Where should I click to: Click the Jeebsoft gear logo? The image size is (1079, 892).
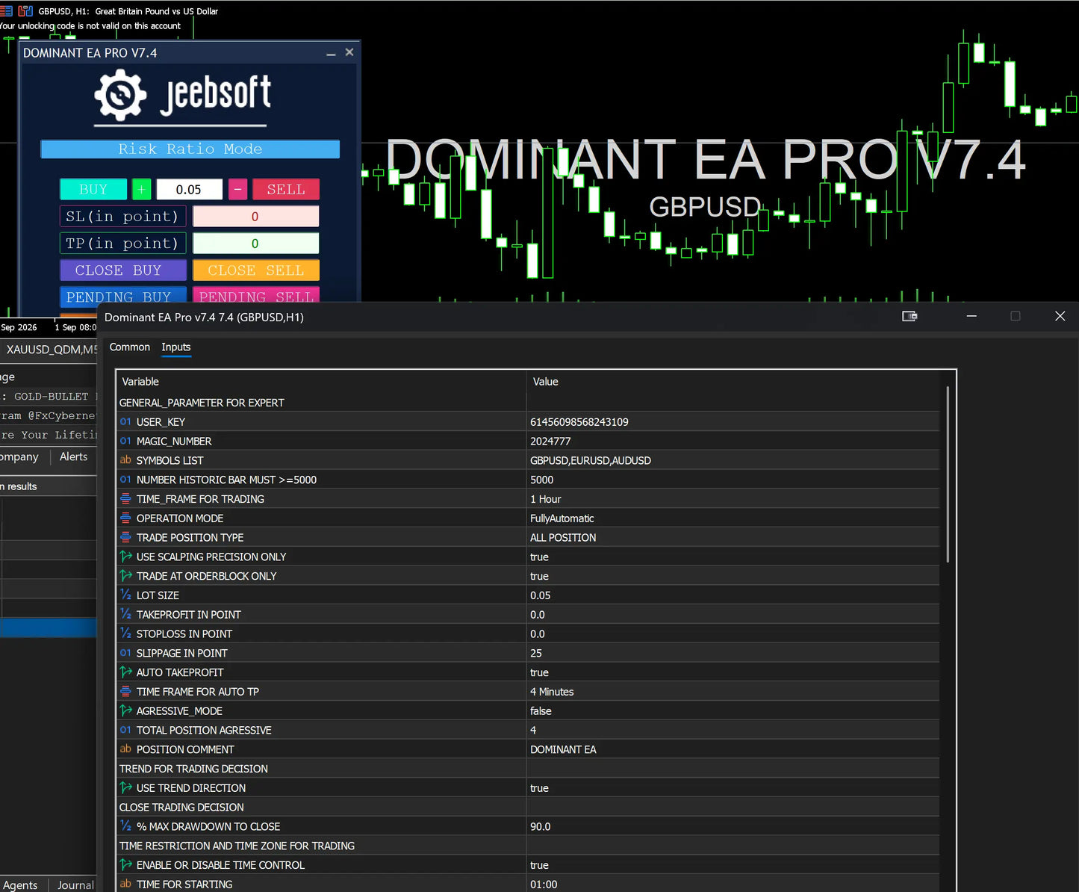[120, 95]
